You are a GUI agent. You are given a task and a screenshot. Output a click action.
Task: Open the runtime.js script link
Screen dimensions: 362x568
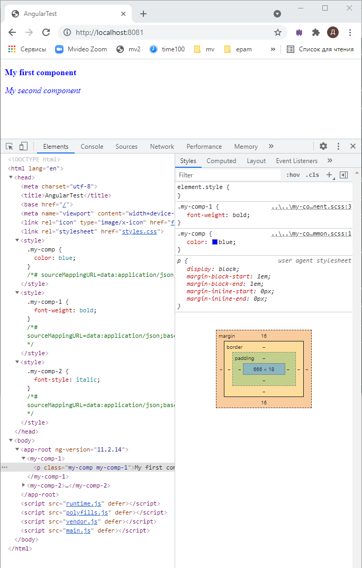pos(84,503)
